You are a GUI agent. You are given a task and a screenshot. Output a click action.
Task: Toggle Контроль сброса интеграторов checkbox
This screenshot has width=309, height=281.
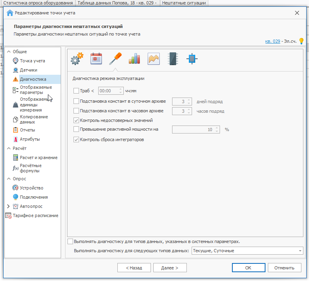[x=77, y=140]
